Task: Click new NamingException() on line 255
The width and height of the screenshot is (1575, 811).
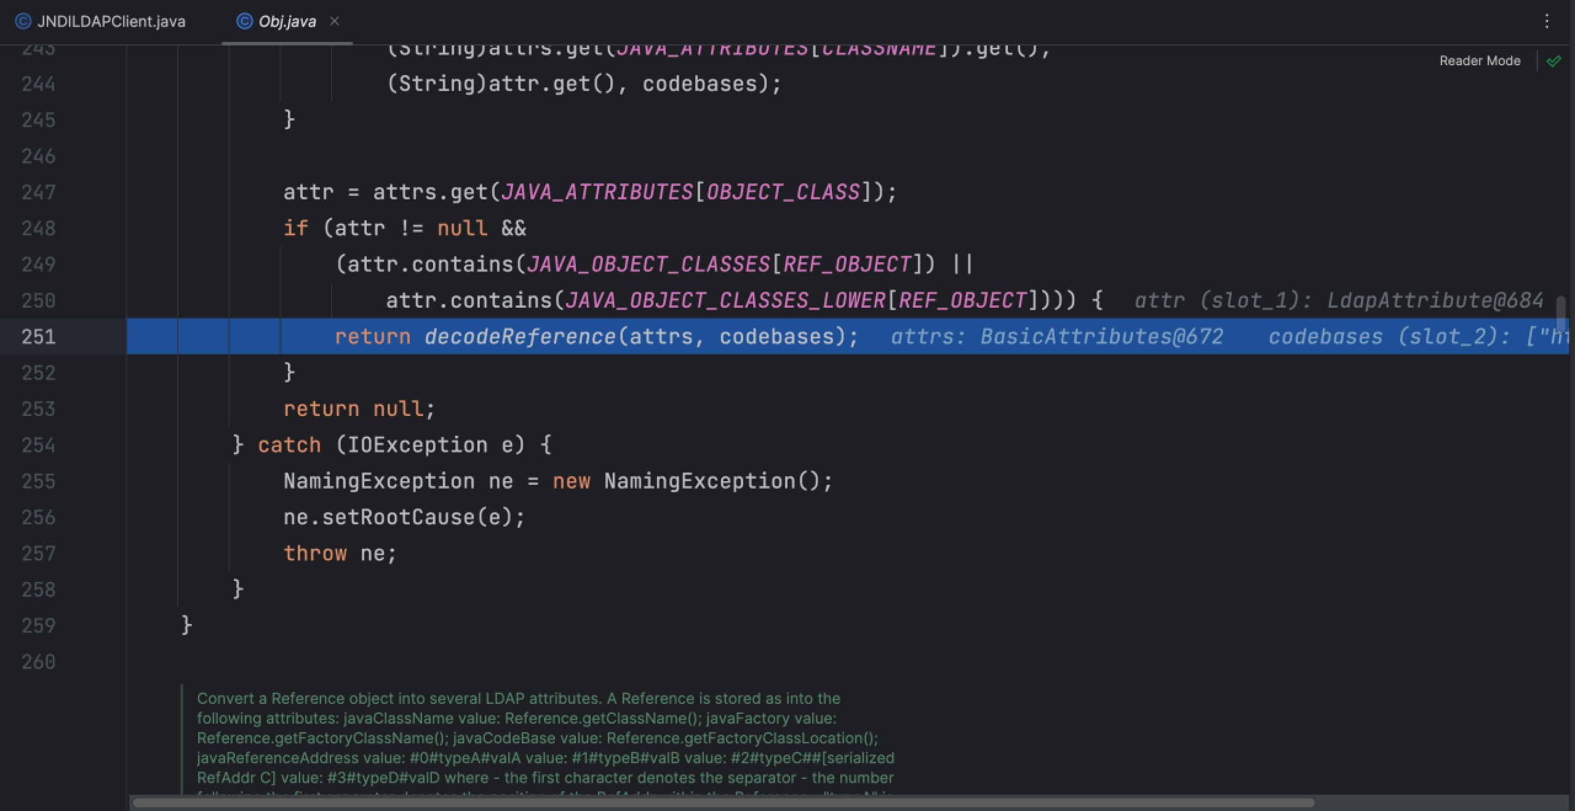Action: tap(693, 481)
